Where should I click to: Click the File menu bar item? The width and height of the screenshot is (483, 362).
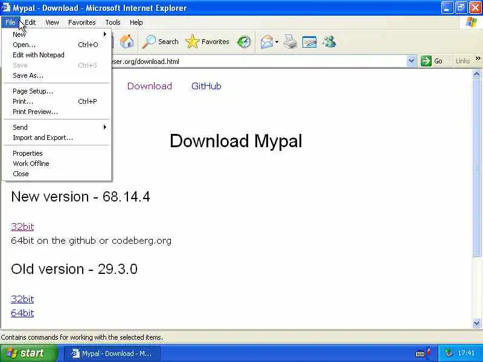pos(10,22)
